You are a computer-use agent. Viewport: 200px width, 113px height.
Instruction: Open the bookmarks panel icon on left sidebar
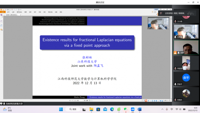[x=2, y=21]
